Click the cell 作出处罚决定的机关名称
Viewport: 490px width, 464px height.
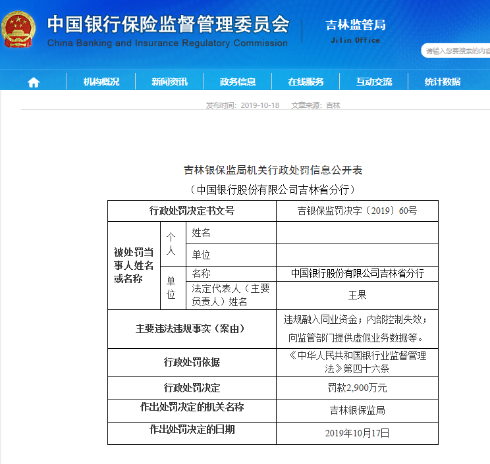(192, 411)
